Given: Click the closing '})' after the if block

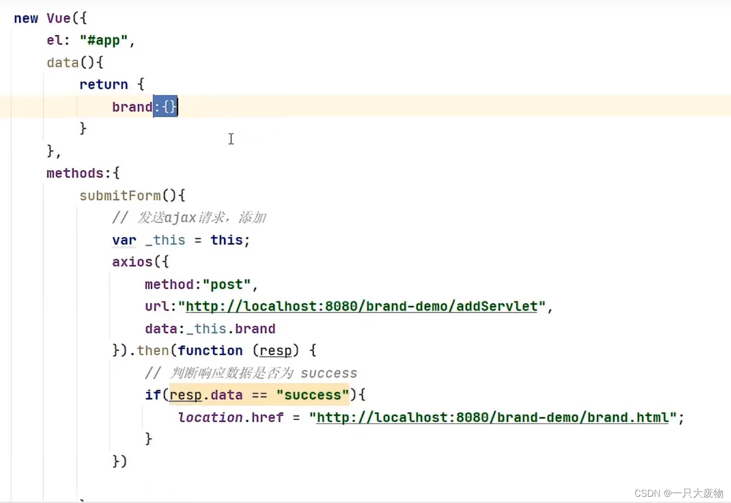Looking at the screenshot, I should point(119,461).
